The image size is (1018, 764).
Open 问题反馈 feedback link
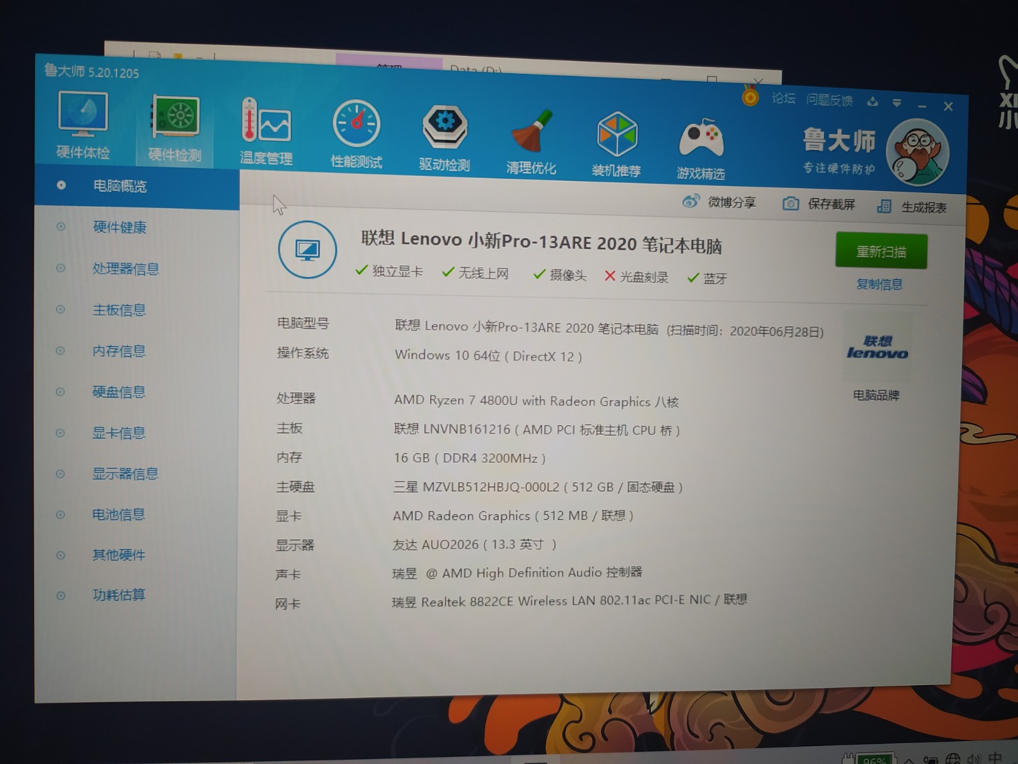point(829,100)
